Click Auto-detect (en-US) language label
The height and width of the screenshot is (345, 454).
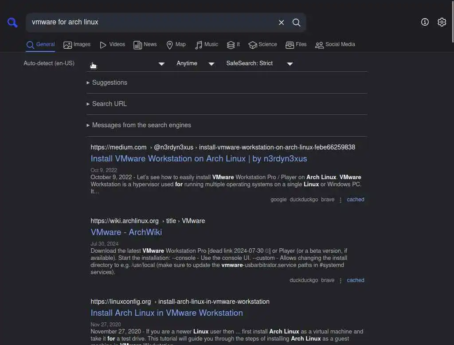[49, 63]
